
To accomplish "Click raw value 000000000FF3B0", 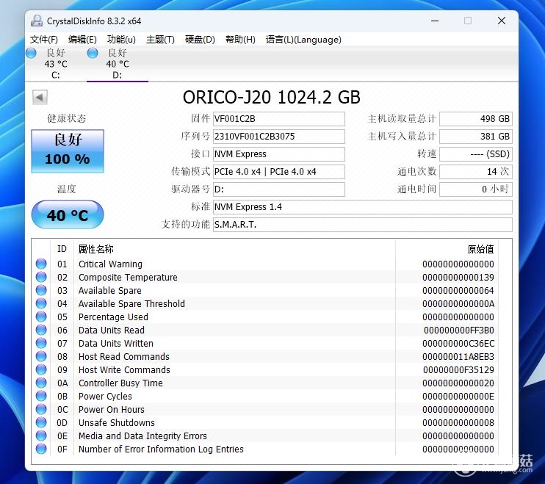I will 459,330.
